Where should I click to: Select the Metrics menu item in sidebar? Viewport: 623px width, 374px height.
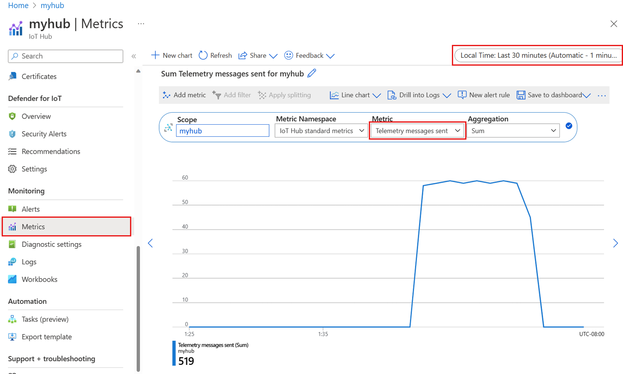(x=33, y=226)
